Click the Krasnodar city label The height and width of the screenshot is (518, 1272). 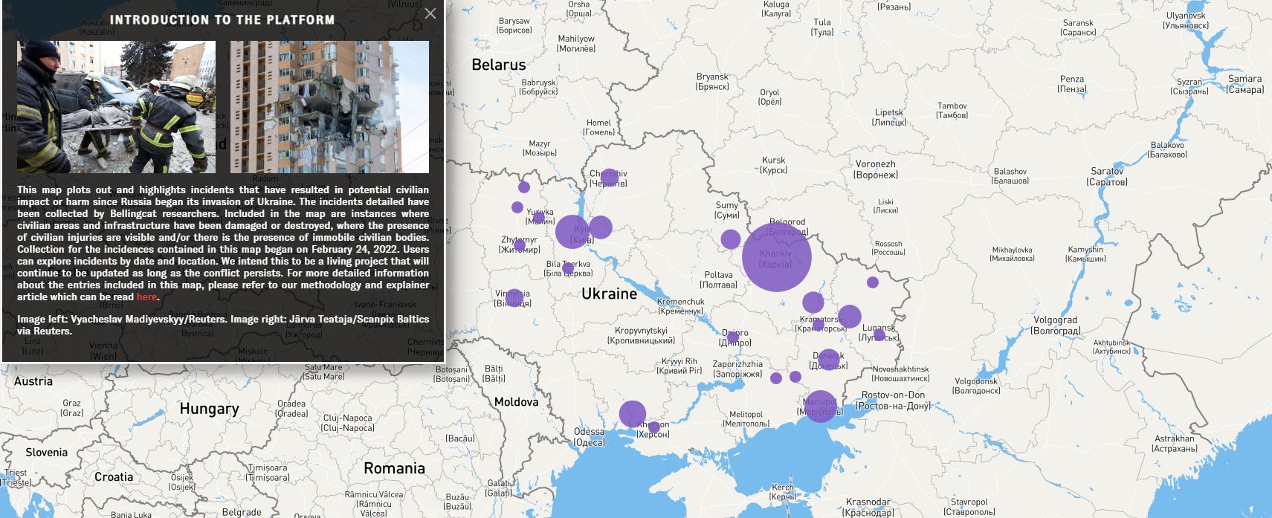(x=868, y=507)
